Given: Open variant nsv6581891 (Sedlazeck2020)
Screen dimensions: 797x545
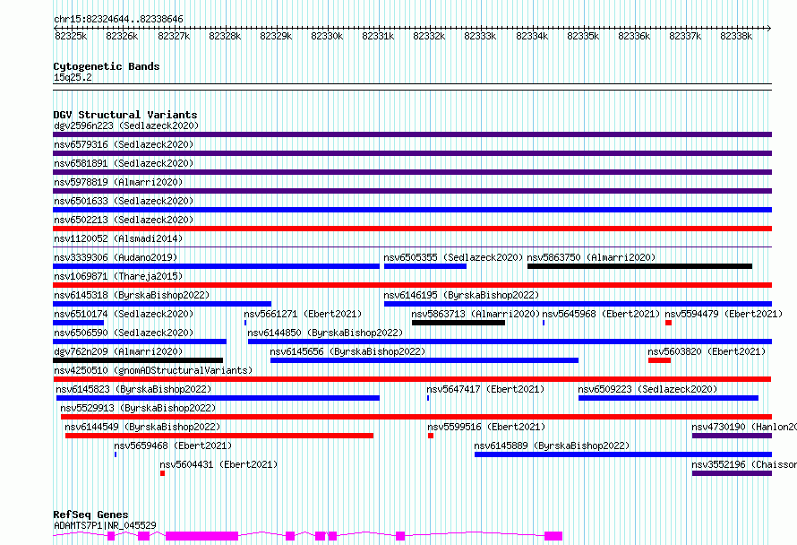Looking at the screenshot, I should [x=124, y=163].
